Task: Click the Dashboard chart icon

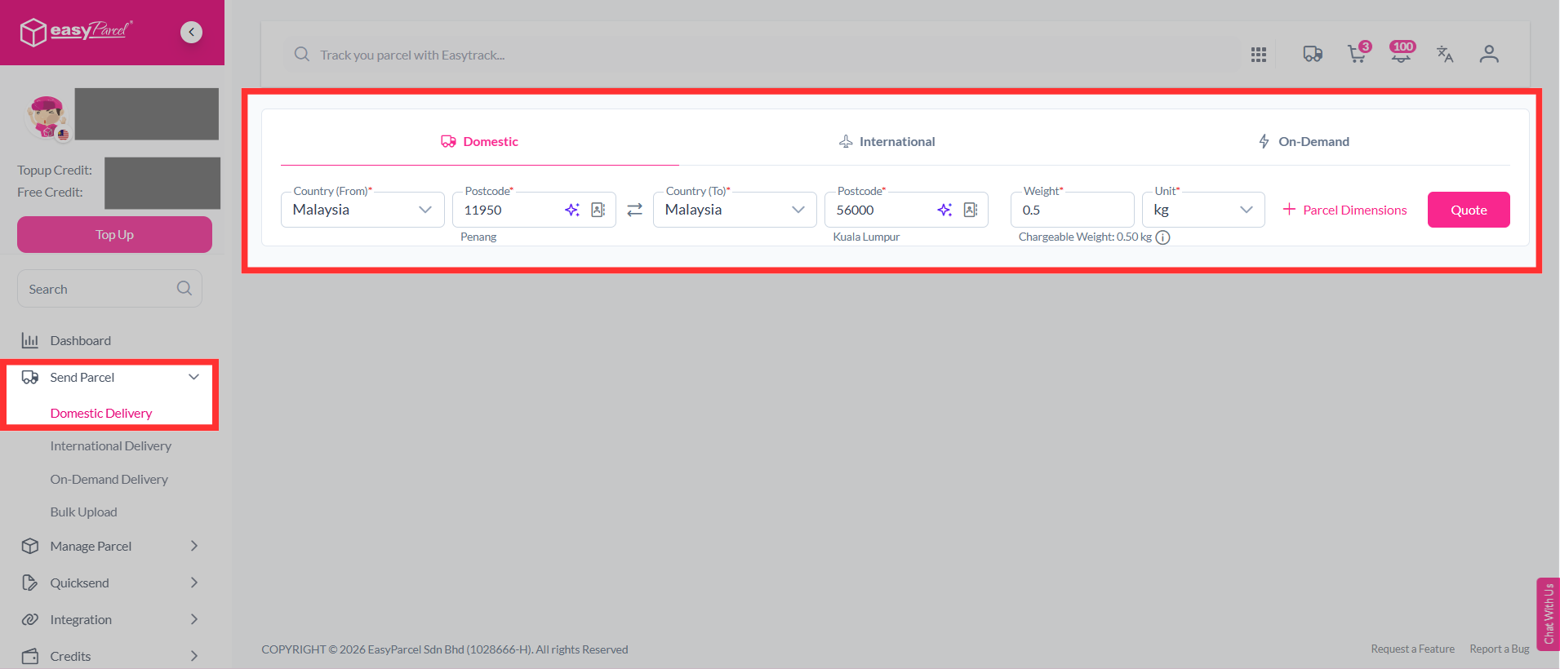Action: 30,340
